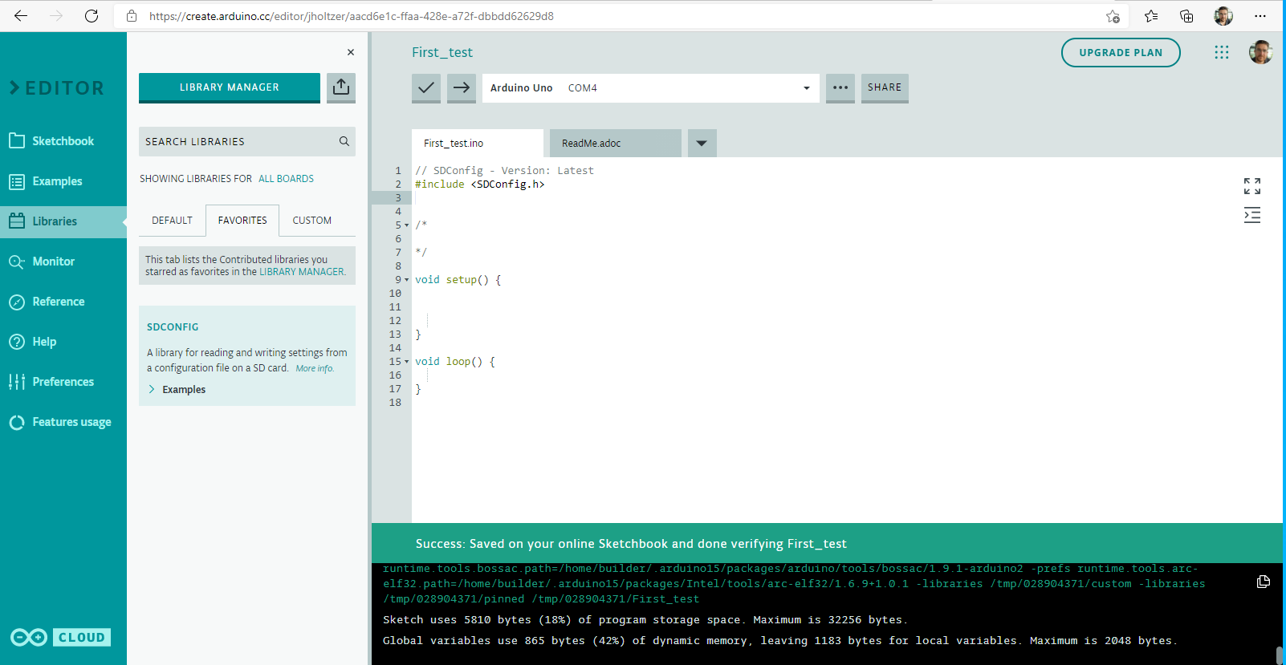Image resolution: width=1286 pixels, height=665 pixels.
Task: Select the First_test.ino file tab
Action: (x=478, y=143)
